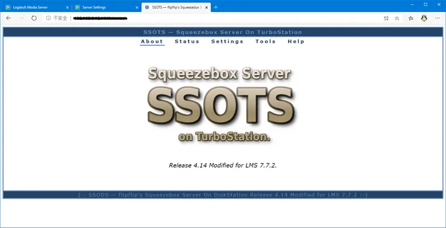Close the Server Settings tab
This screenshot has height=228, width=446.
pyautogui.click(x=137, y=7)
